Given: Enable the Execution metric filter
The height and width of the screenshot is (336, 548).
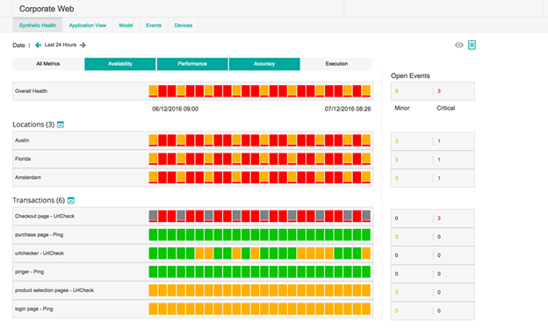Looking at the screenshot, I should (336, 64).
